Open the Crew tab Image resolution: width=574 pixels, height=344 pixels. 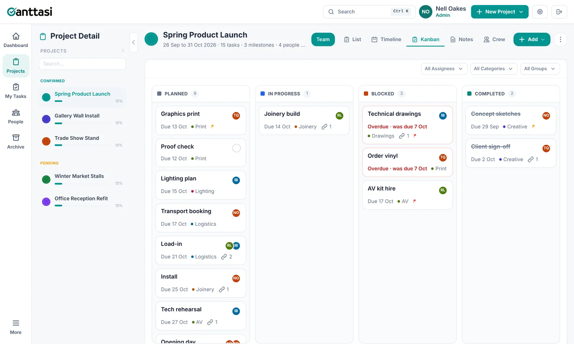[494, 39]
